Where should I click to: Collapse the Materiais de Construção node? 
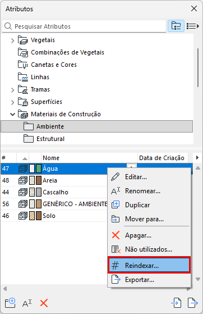tap(12, 115)
